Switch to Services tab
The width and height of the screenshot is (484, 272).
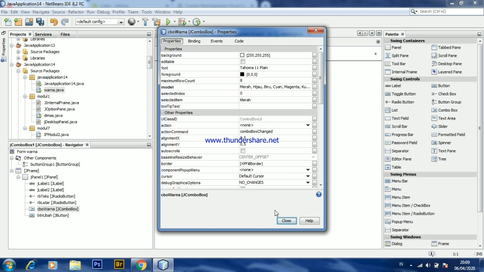click(x=43, y=34)
